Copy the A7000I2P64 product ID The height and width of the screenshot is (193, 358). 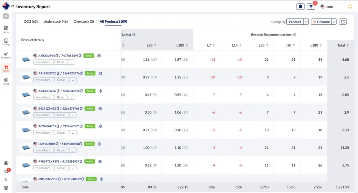click(x=57, y=55)
